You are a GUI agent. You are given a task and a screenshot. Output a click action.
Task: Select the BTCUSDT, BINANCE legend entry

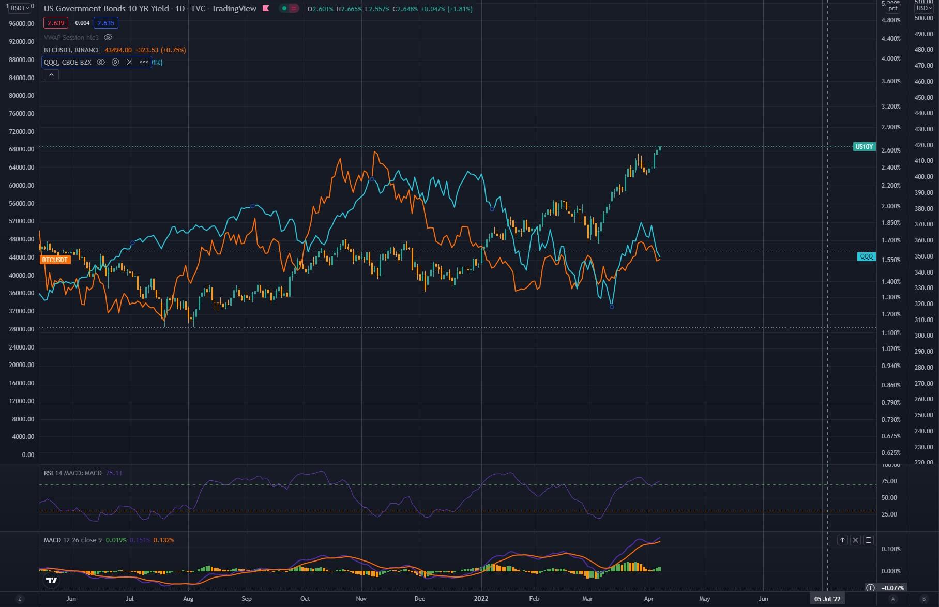click(x=71, y=50)
